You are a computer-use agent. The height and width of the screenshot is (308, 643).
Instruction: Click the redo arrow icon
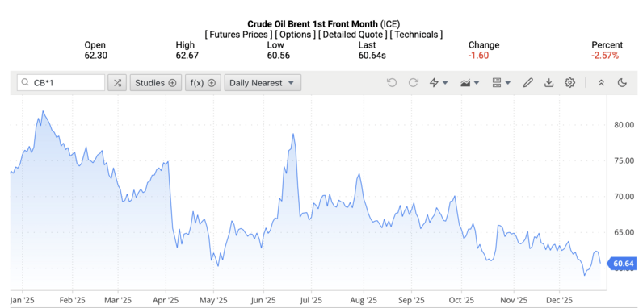[413, 83]
